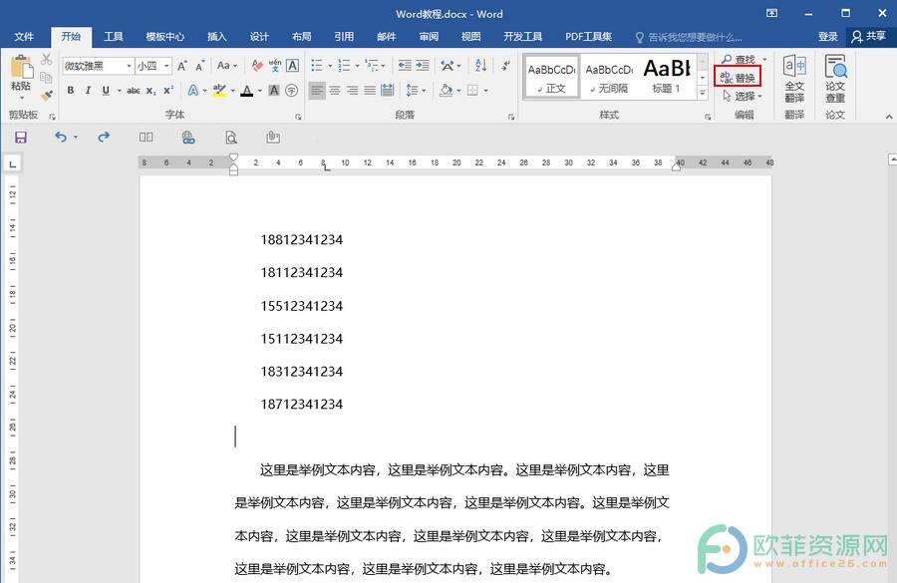Viewport: 897px width, 583px height.
Task: Expand the styles gallery more arrow
Action: tap(703, 92)
